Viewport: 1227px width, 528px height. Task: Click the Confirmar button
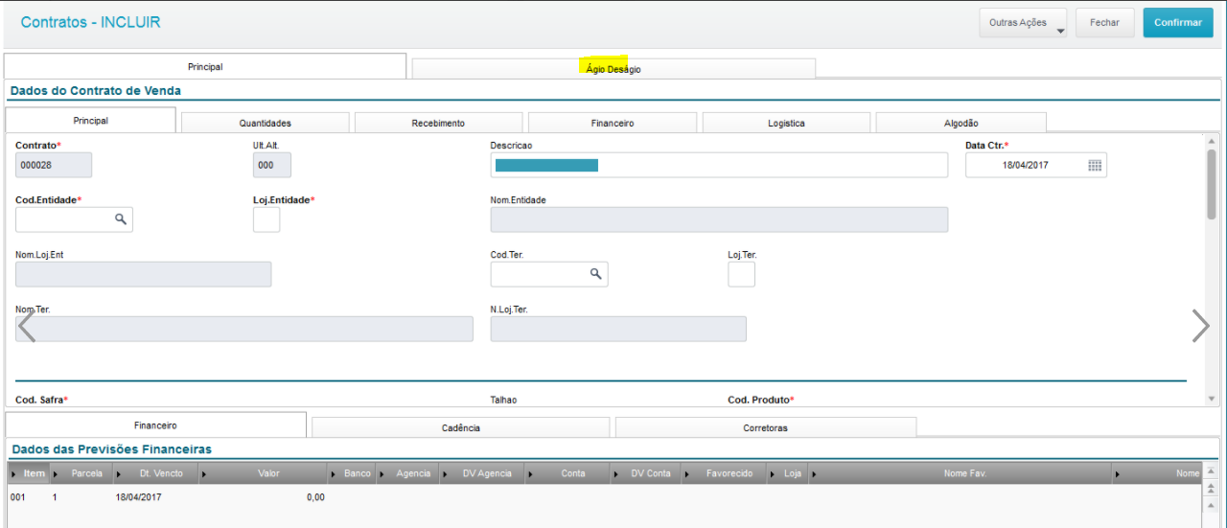coord(1178,23)
